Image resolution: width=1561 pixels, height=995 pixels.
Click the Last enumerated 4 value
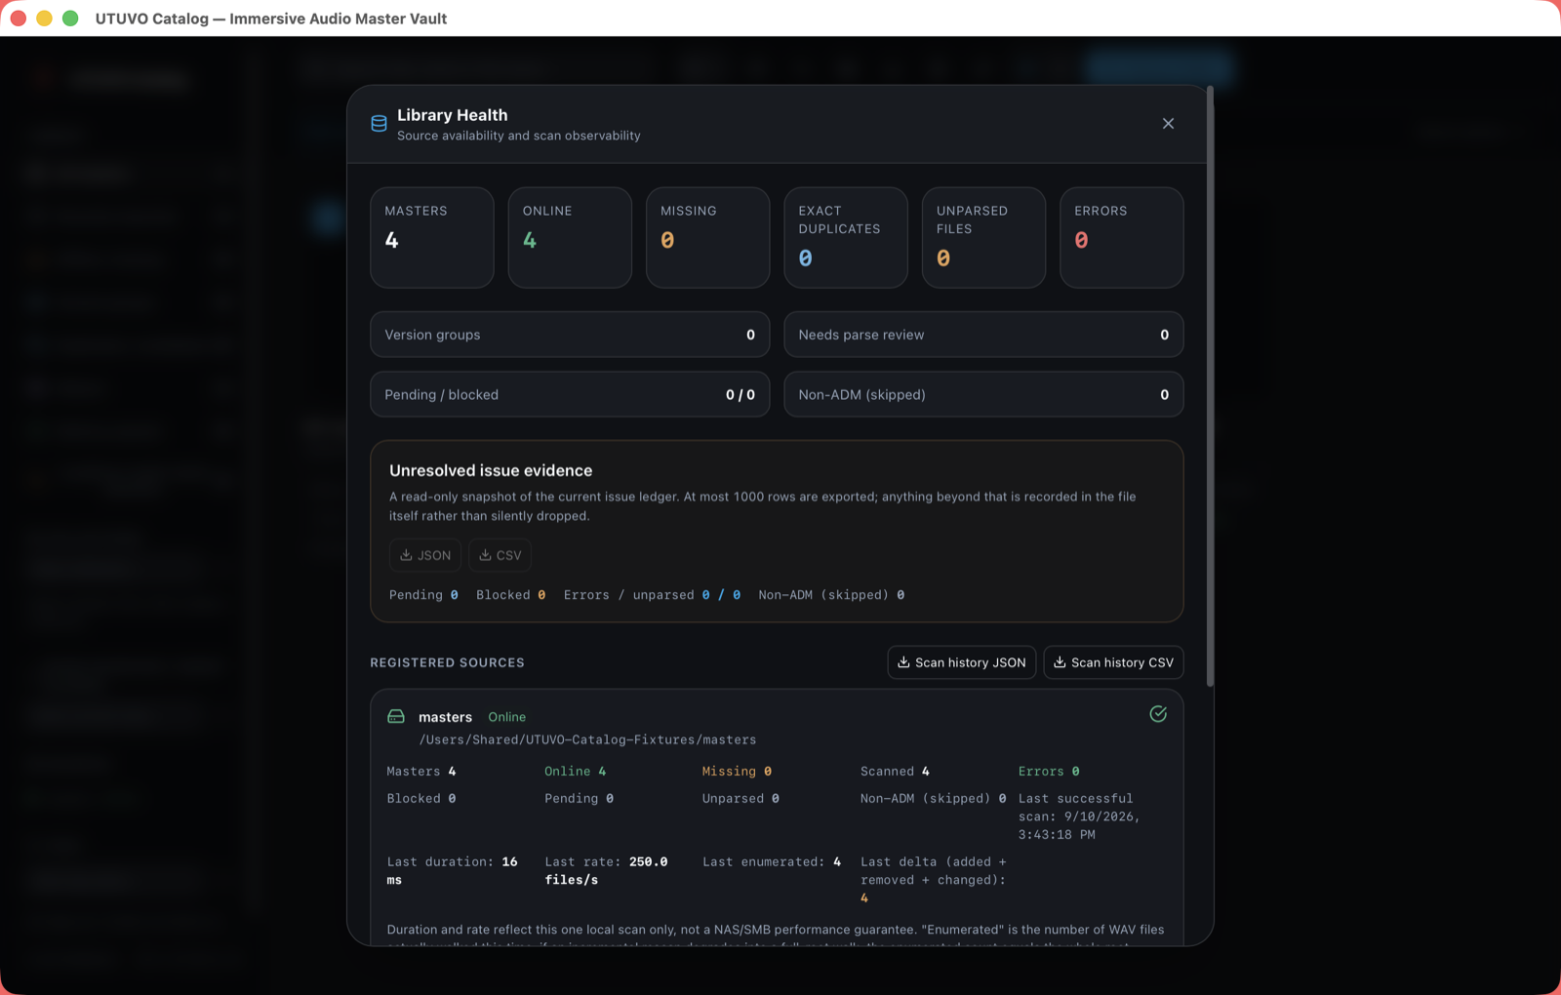pyautogui.click(x=772, y=861)
